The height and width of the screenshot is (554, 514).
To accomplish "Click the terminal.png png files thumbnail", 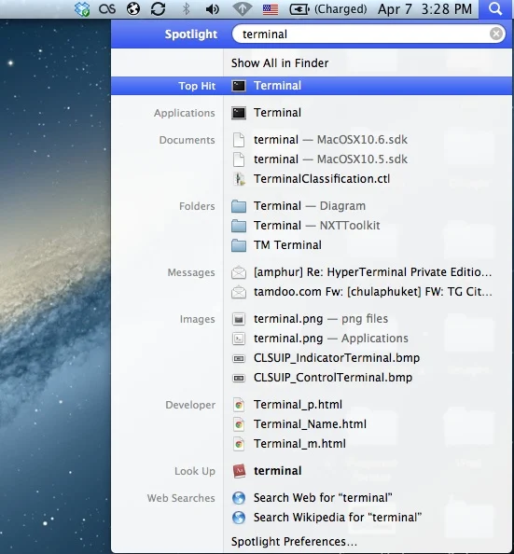I will point(239,319).
